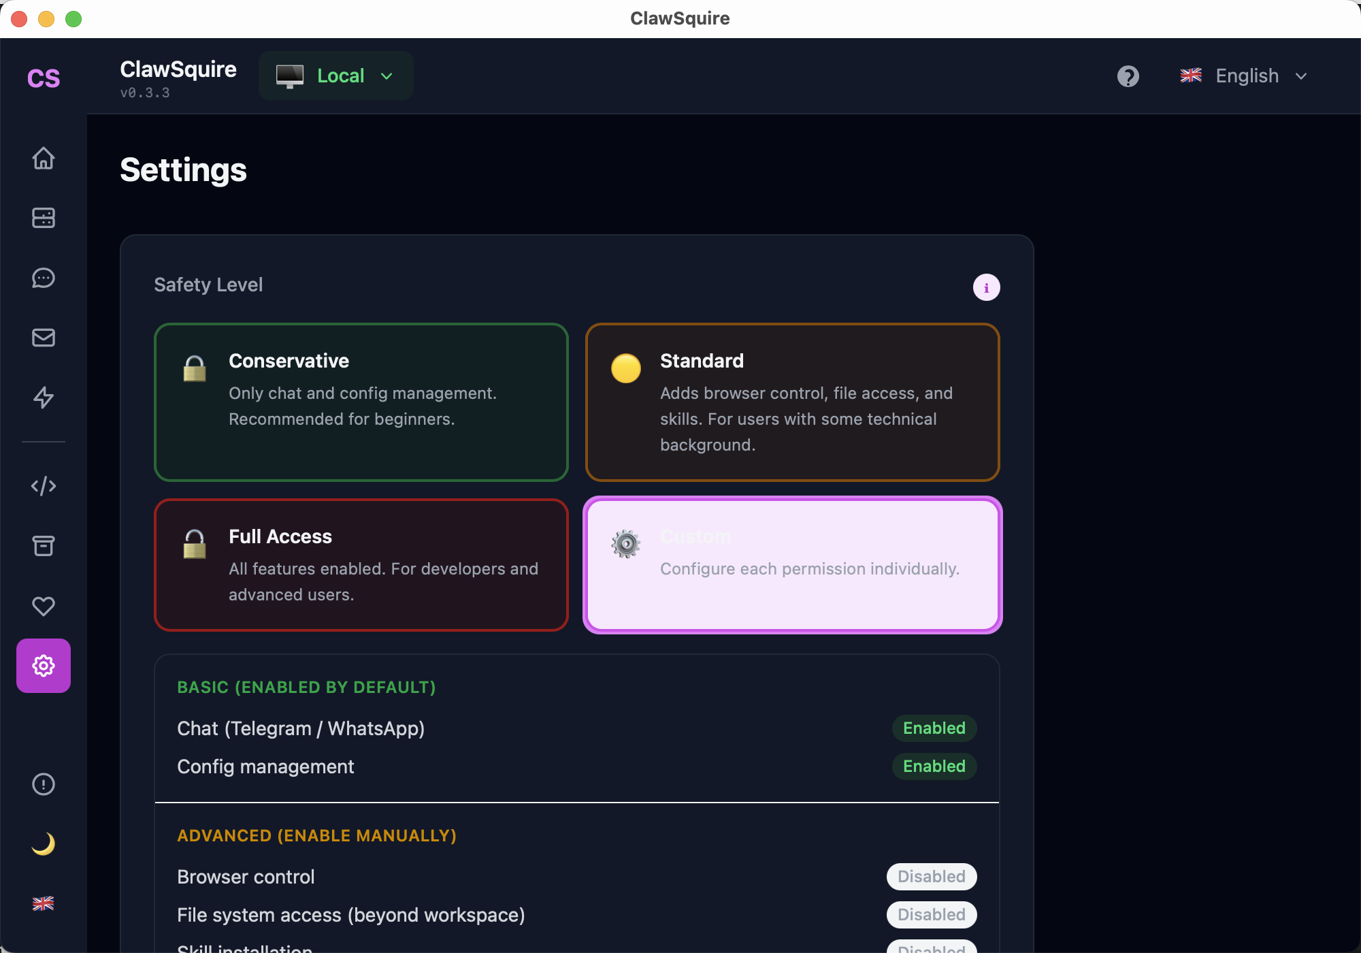This screenshot has width=1361, height=953.
Task: Open the archive section in the sidebar
Action: pyautogui.click(x=43, y=546)
